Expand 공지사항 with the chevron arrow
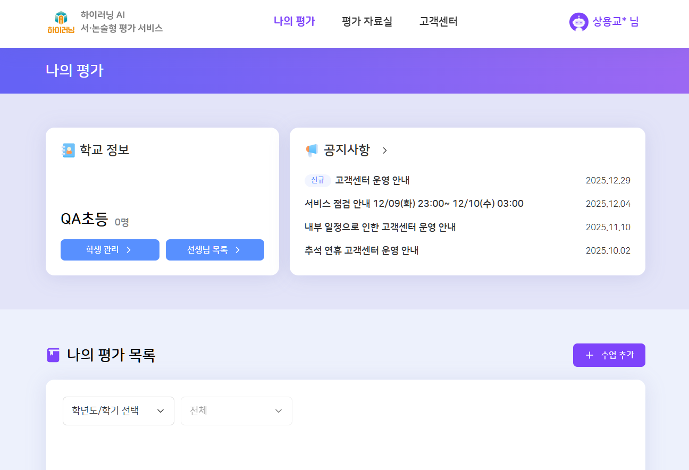Image resolution: width=689 pixels, height=470 pixels. pos(385,150)
